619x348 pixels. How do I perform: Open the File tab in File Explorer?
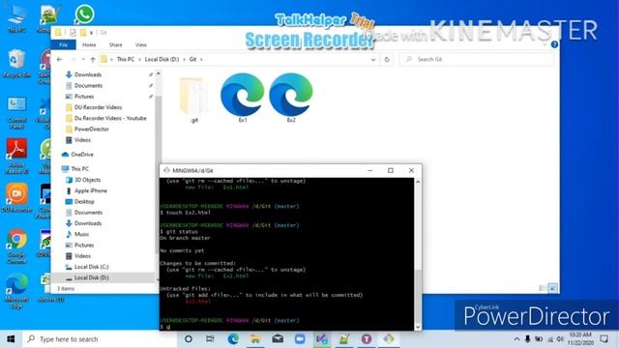[63, 44]
